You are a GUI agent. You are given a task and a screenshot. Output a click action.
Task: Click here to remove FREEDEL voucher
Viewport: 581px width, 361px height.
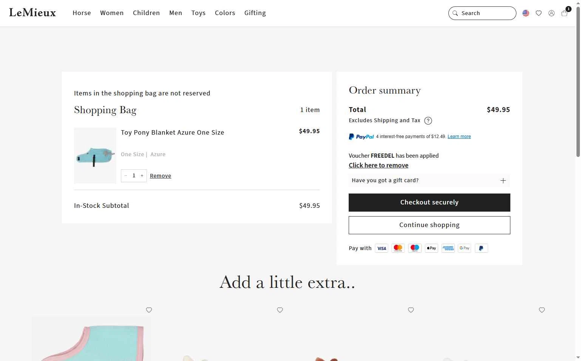pos(379,165)
